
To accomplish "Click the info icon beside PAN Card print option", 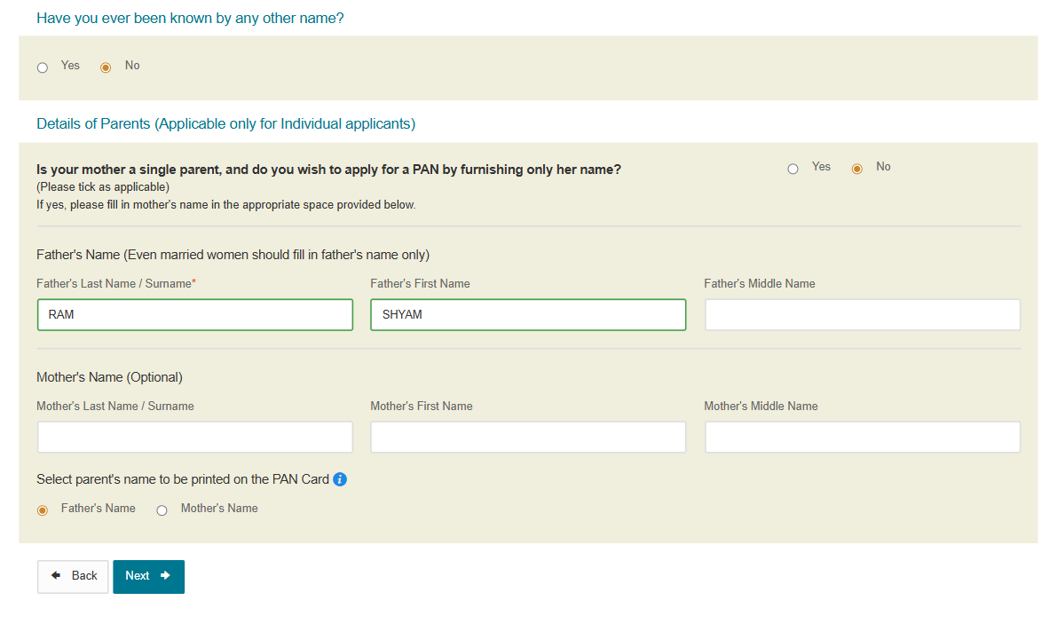I will (339, 478).
